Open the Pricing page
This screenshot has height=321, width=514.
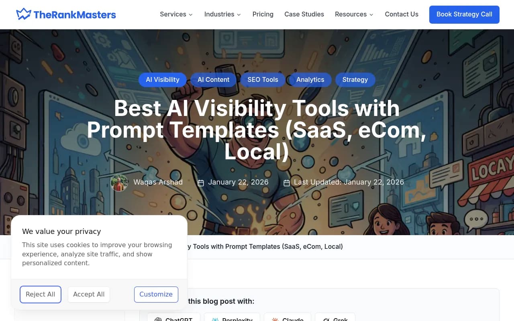(263, 14)
